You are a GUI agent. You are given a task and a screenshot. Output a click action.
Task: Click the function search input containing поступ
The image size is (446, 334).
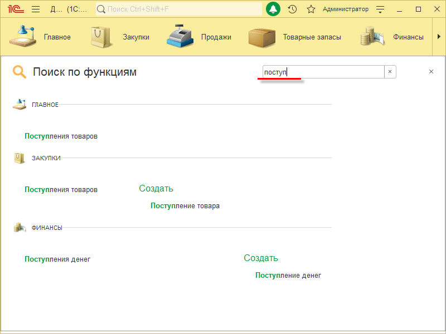[323, 72]
